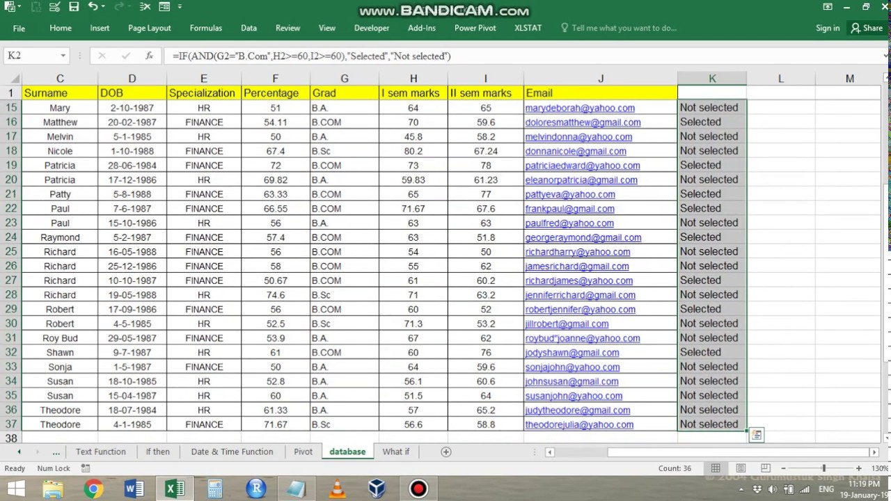Click the horizontal scrollbar right arrow
891x501 pixels.
coord(874,452)
